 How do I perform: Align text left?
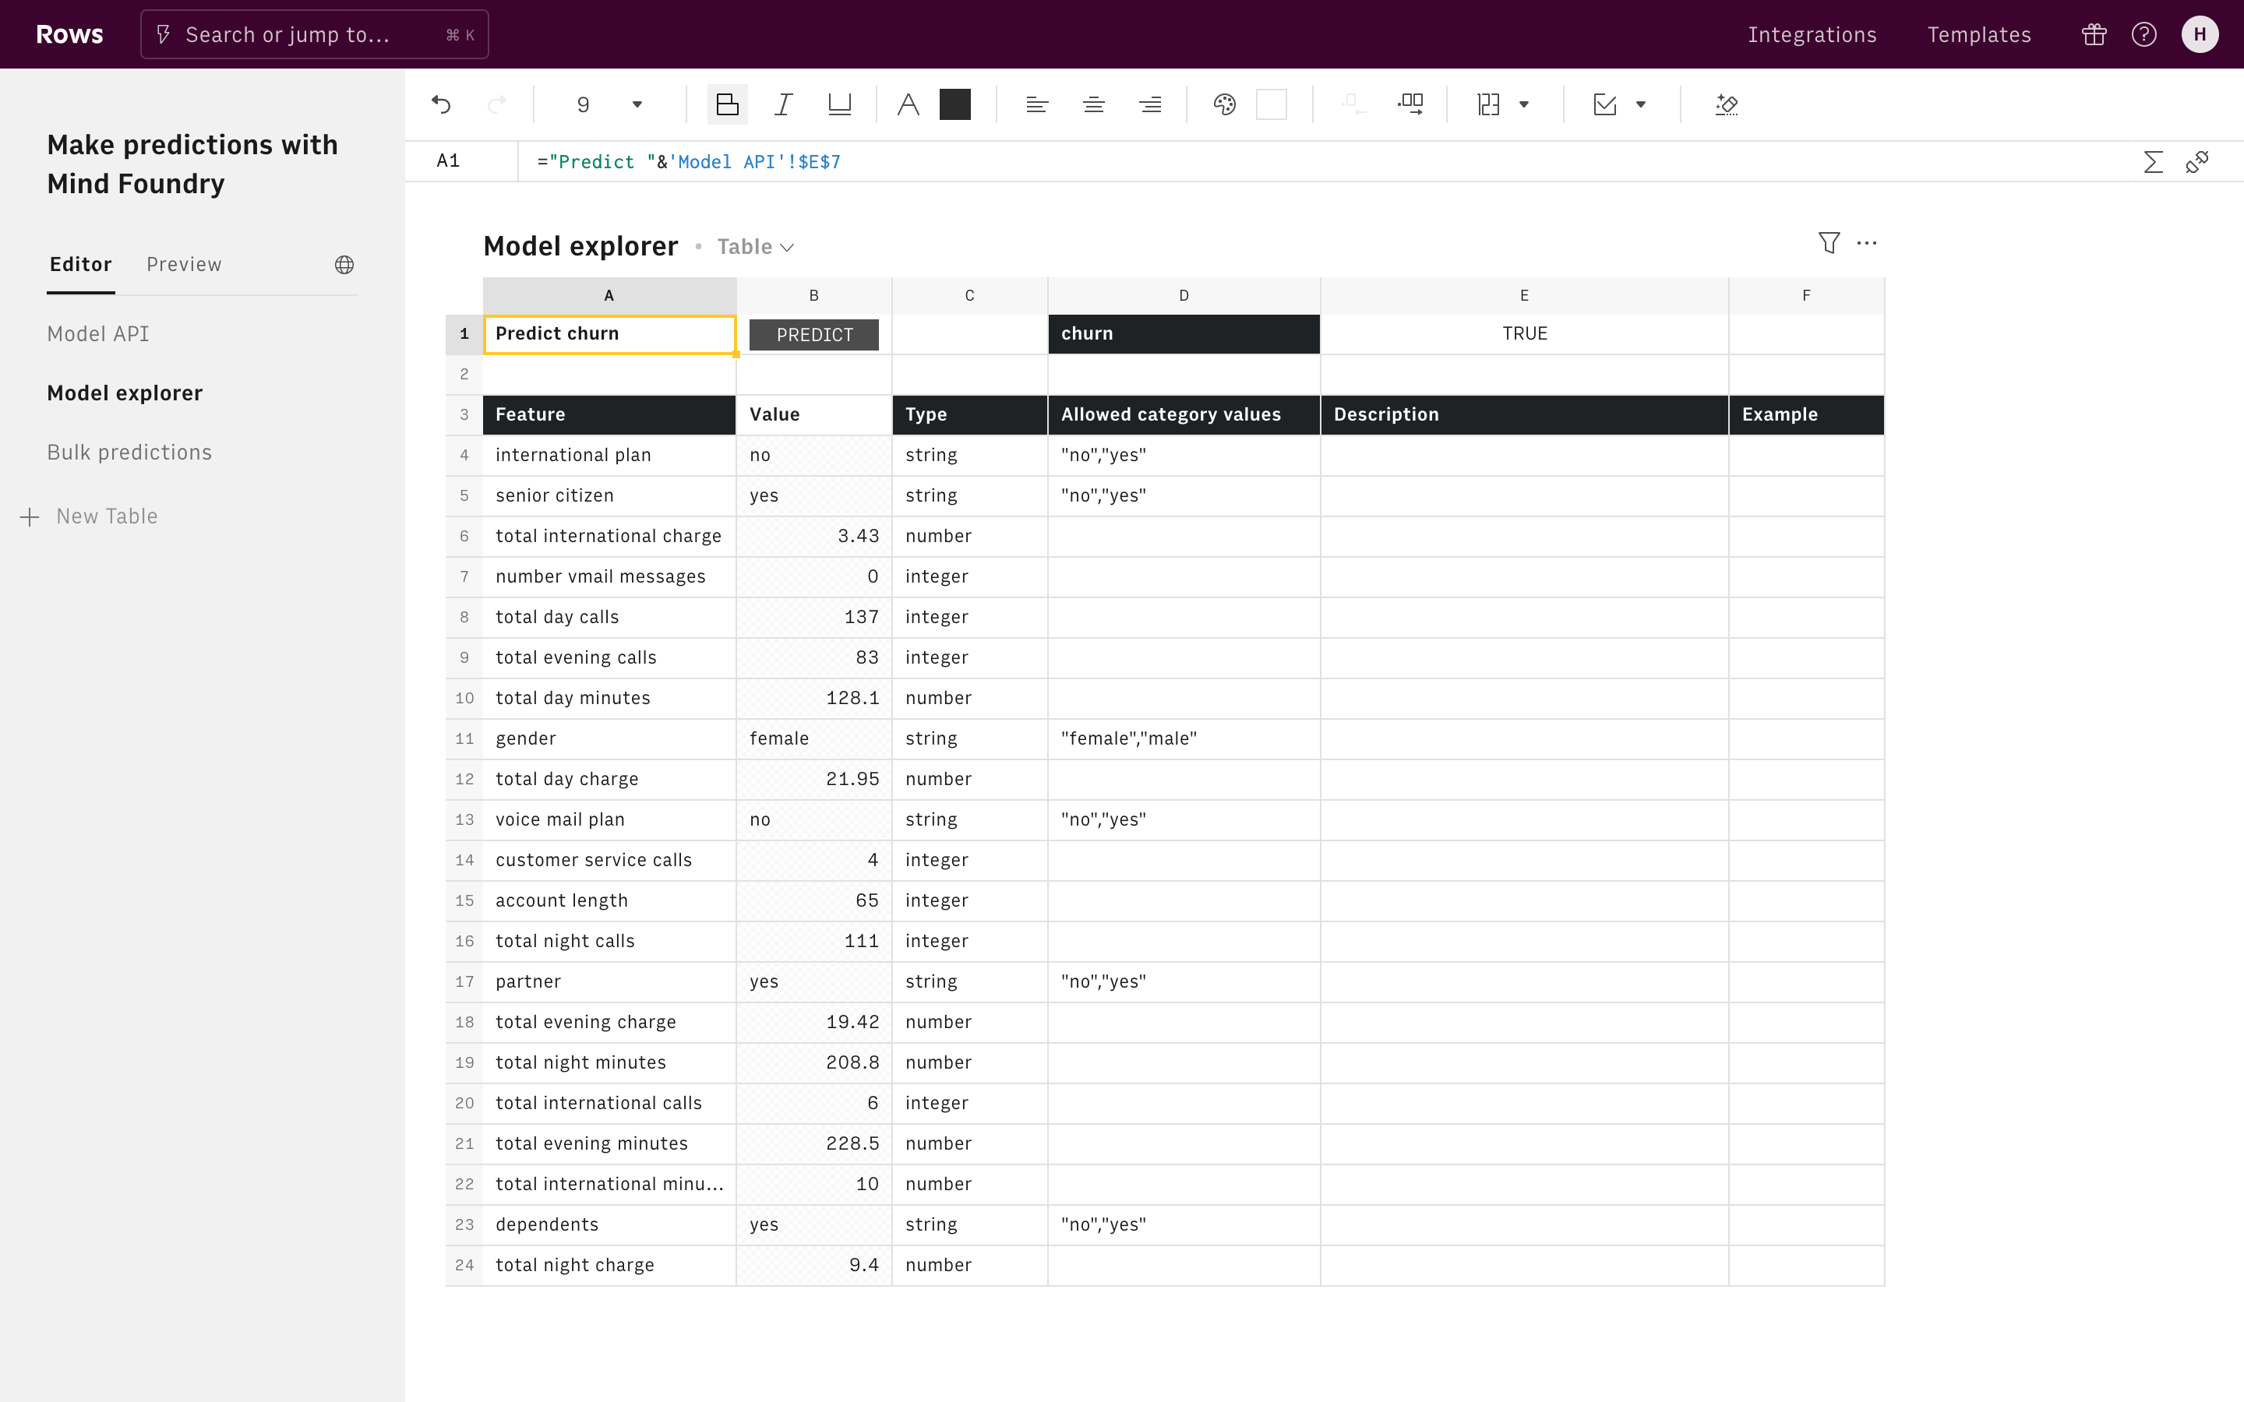point(1037,105)
